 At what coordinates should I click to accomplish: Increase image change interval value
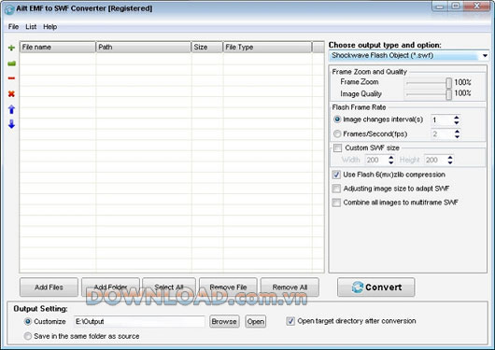click(457, 118)
